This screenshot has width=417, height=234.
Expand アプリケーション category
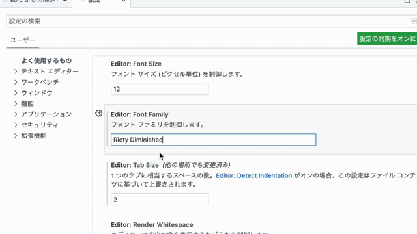(x=16, y=114)
